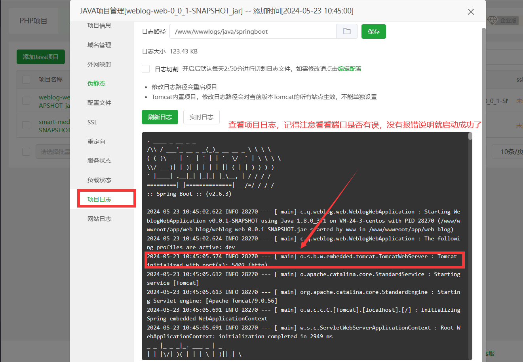
Task: Open the 10条/页 page size dropdown
Action: coord(507,152)
